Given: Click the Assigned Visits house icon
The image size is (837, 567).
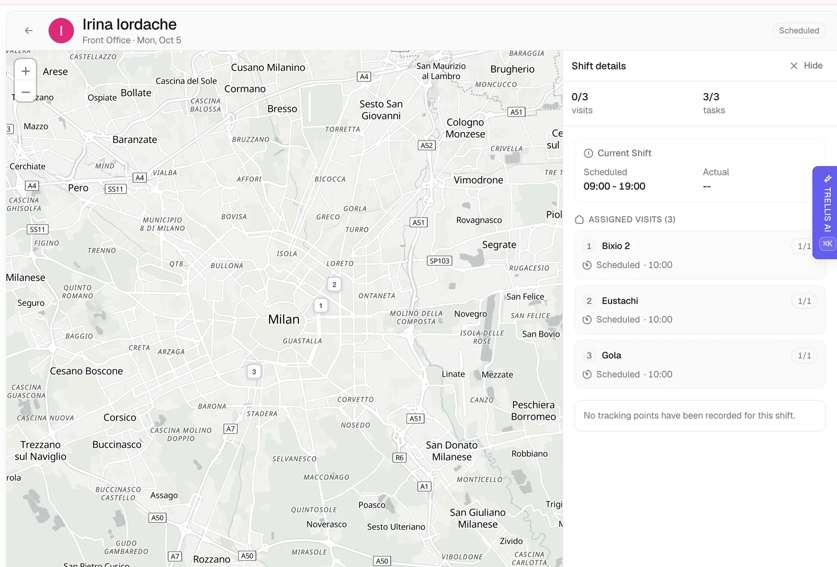Looking at the screenshot, I should tap(579, 220).
